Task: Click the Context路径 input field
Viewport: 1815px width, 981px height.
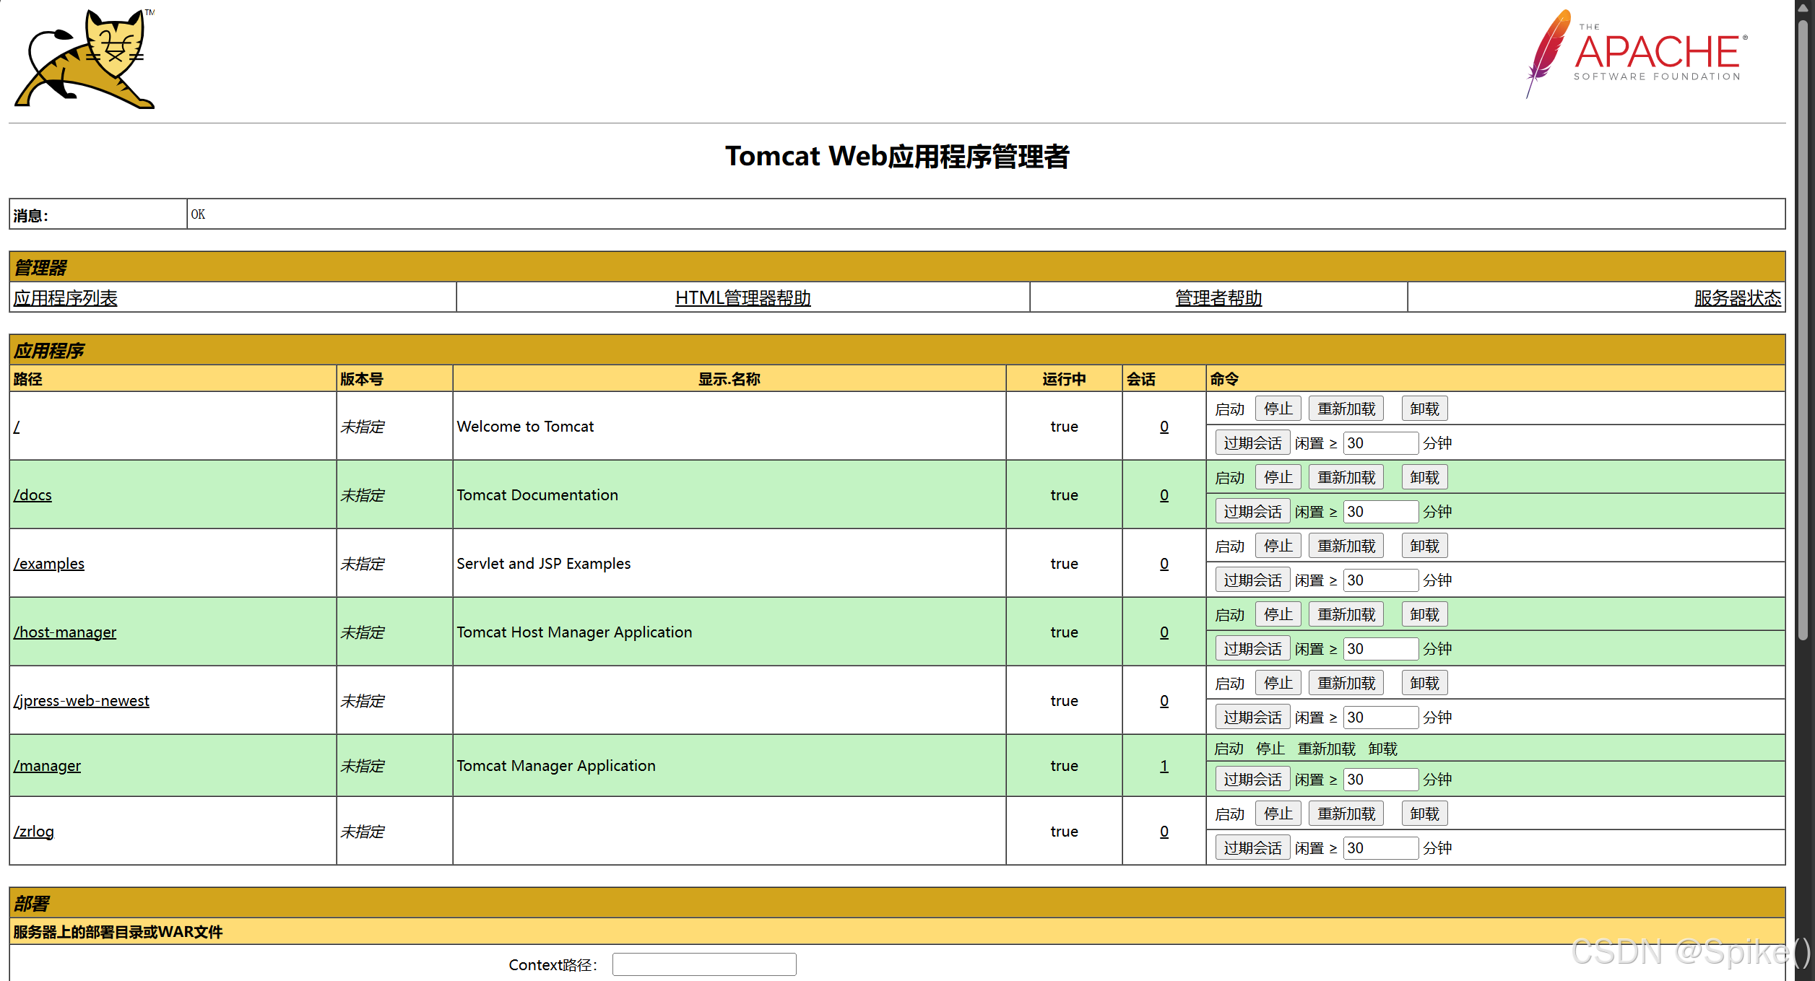Action: 703,964
